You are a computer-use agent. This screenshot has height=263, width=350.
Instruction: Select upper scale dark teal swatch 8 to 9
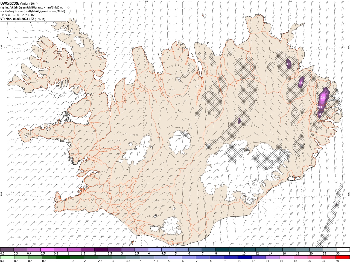click(222, 250)
